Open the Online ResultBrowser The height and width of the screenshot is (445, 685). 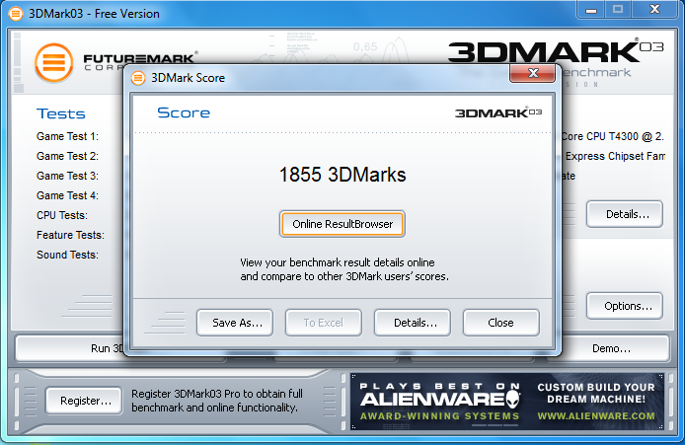[342, 224]
